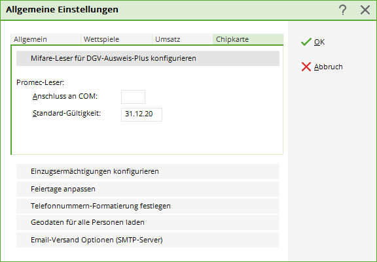Close the Allgemeine Einstellungen dialog
The width and height of the screenshot is (377, 262).
(x=365, y=10)
